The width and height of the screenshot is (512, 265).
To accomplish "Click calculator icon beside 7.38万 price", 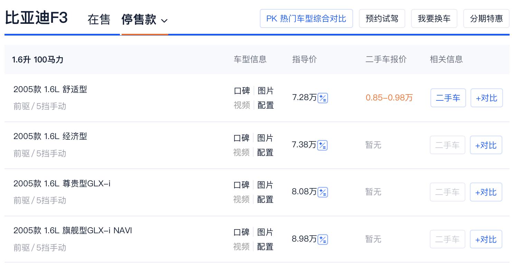I will click(322, 145).
